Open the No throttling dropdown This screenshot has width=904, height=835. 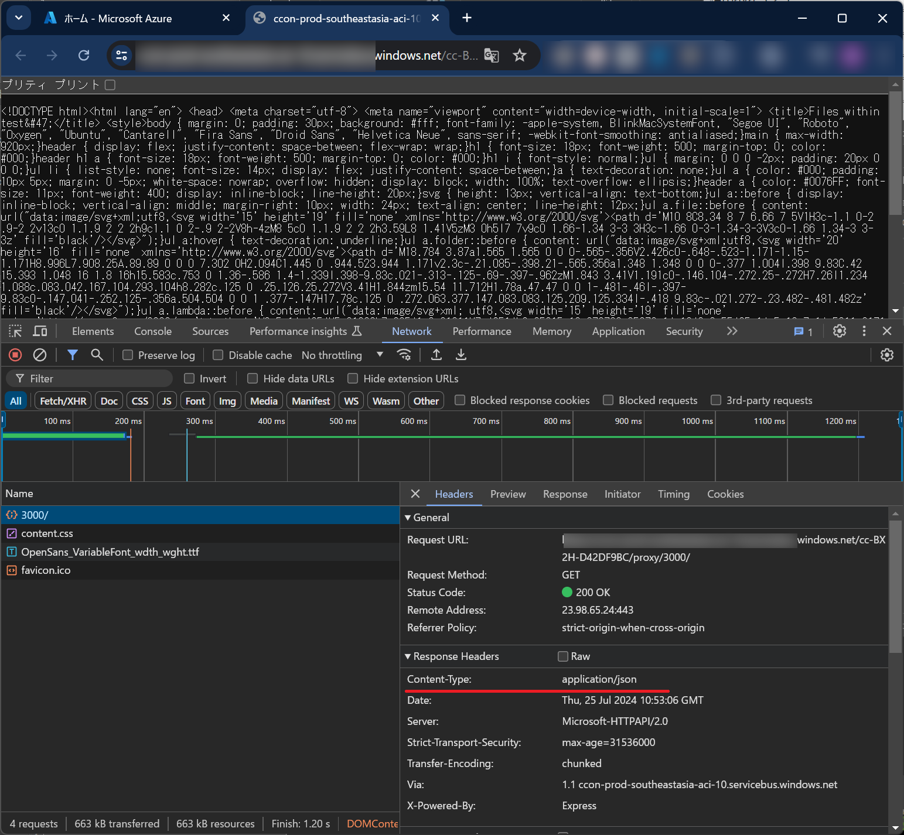[342, 355]
